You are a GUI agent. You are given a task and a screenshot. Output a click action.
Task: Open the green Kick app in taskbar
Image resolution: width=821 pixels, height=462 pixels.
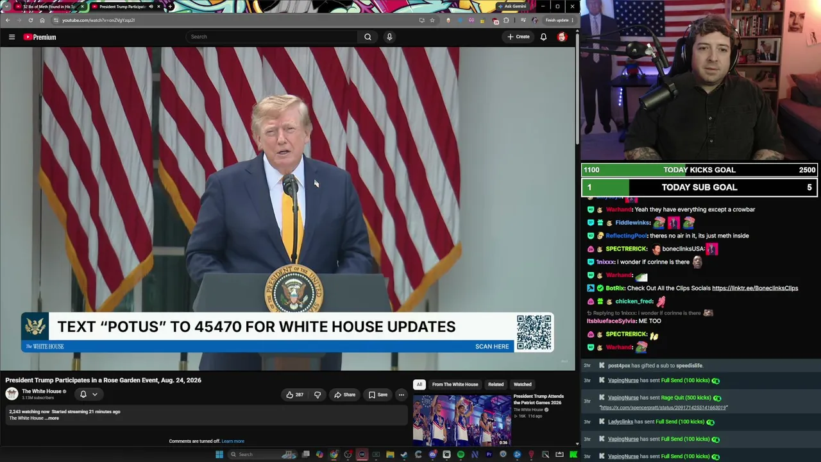573,455
